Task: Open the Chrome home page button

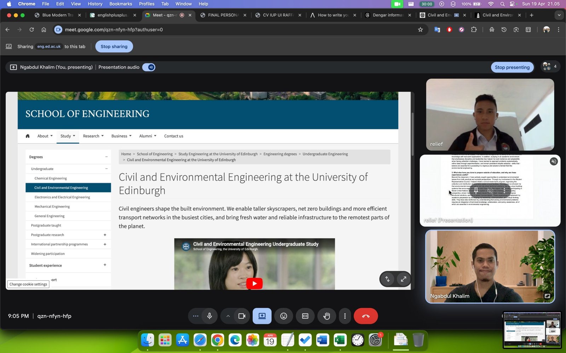Action: [x=44, y=30]
